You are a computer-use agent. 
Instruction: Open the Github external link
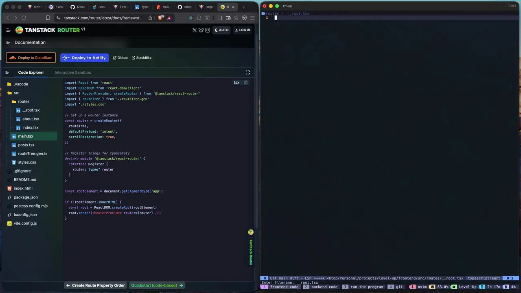tap(120, 58)
